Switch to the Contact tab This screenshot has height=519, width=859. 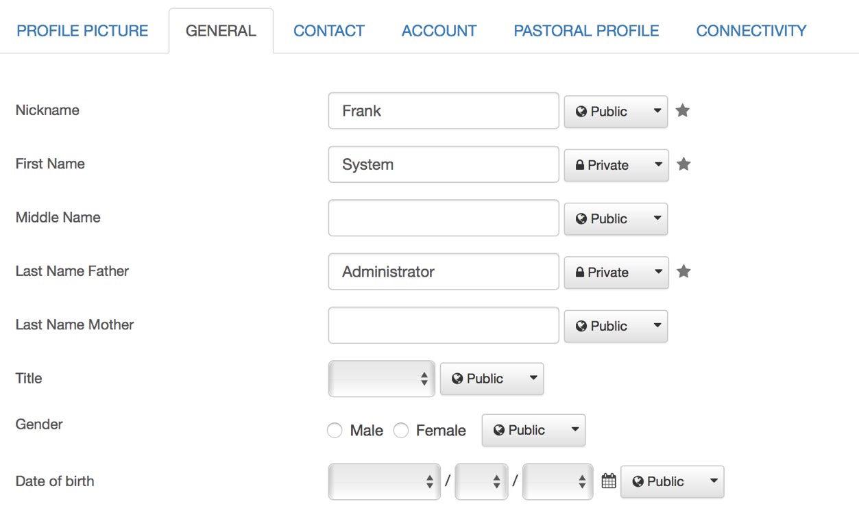point(329,31)
